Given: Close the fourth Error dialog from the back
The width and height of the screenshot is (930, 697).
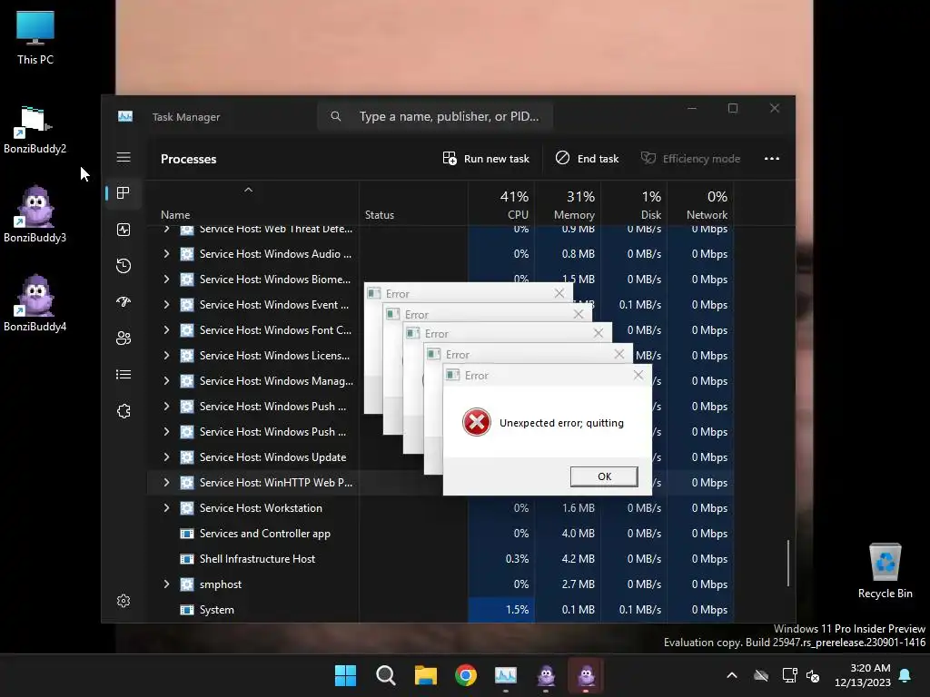Looking at the screenshot, I should (619, 355).
